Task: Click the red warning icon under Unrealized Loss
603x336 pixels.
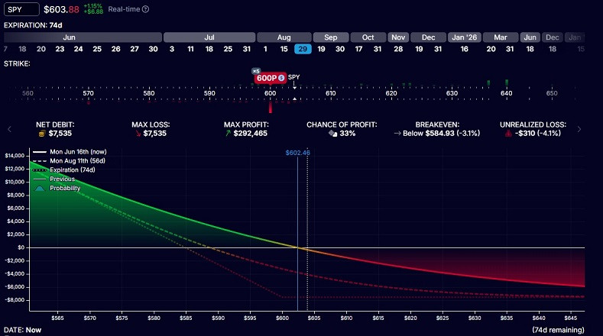Action: point(508,134)
